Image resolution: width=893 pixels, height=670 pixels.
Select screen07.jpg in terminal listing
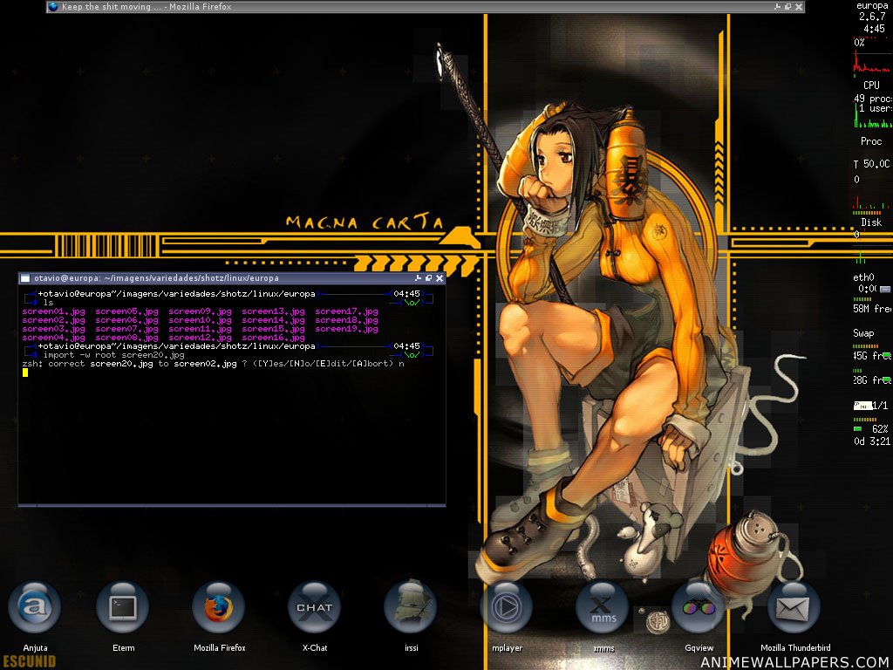coord(126,329)
